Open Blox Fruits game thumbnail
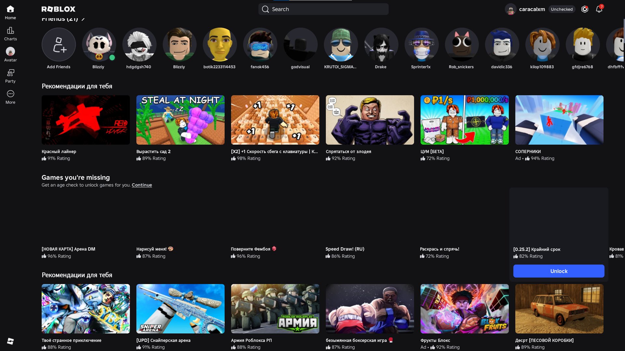Screen dimensions: 625x351 click(465, 309)
